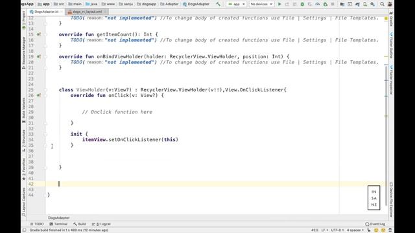This screenshot has height=233, width=415.
Task: Click the app module breadcrumb
Action: 43,4
